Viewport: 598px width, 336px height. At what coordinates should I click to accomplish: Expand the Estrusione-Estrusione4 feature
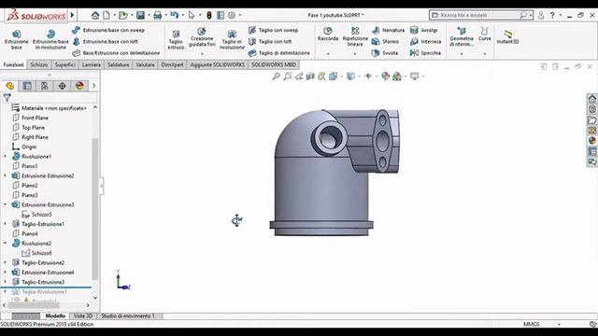click(5, 273)
